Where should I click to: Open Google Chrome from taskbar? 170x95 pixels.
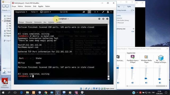tap(46, 93)
